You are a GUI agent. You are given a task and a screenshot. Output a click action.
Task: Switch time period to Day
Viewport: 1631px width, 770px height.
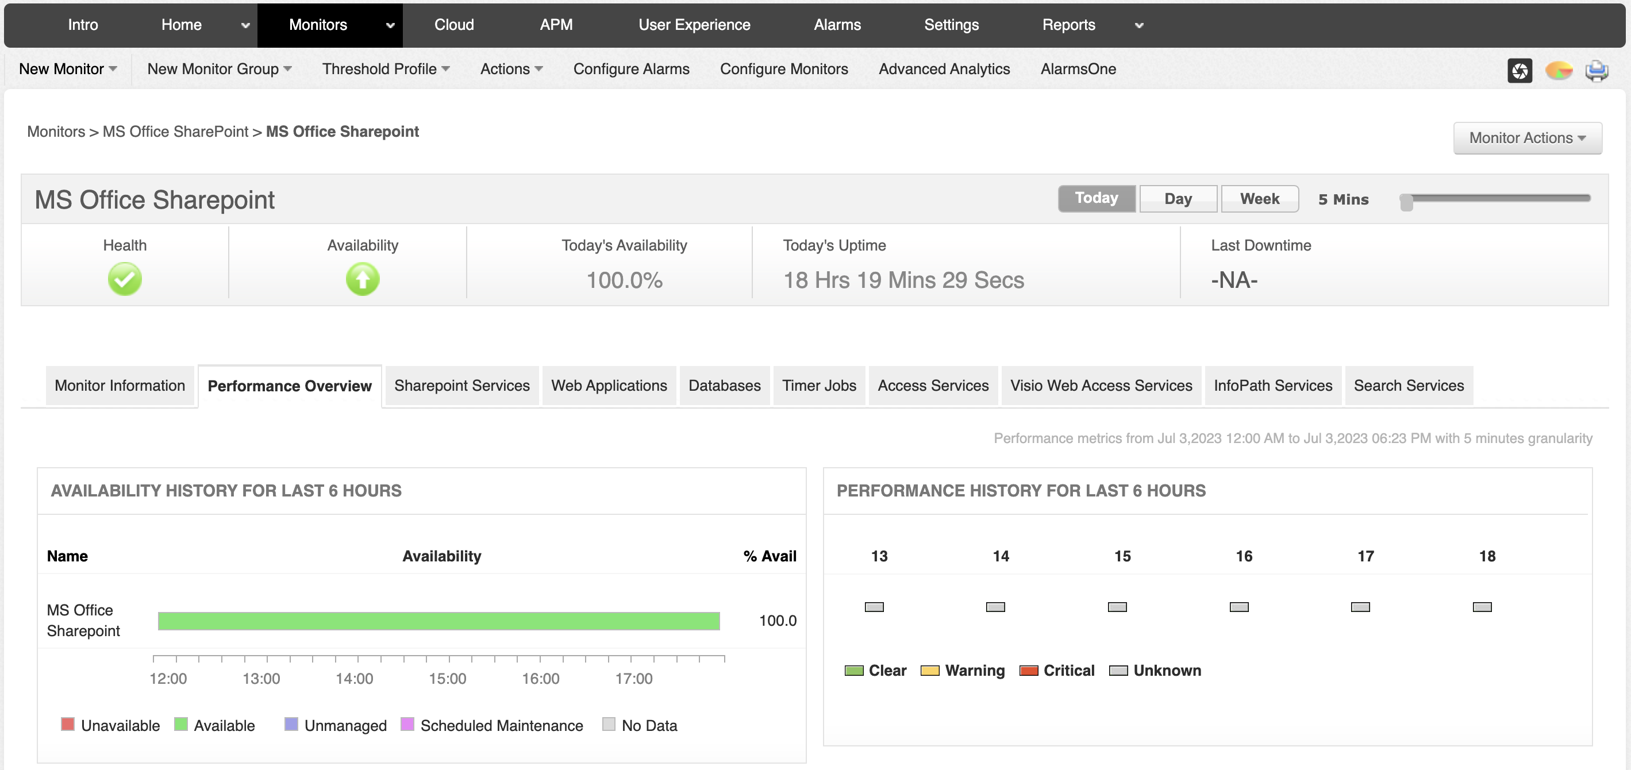click(x=1178, y=199)
